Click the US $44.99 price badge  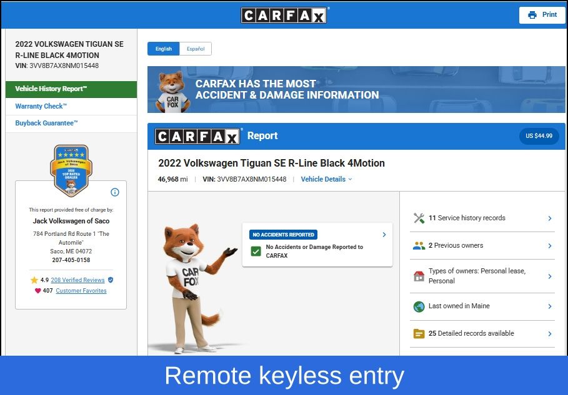[539, 136]
